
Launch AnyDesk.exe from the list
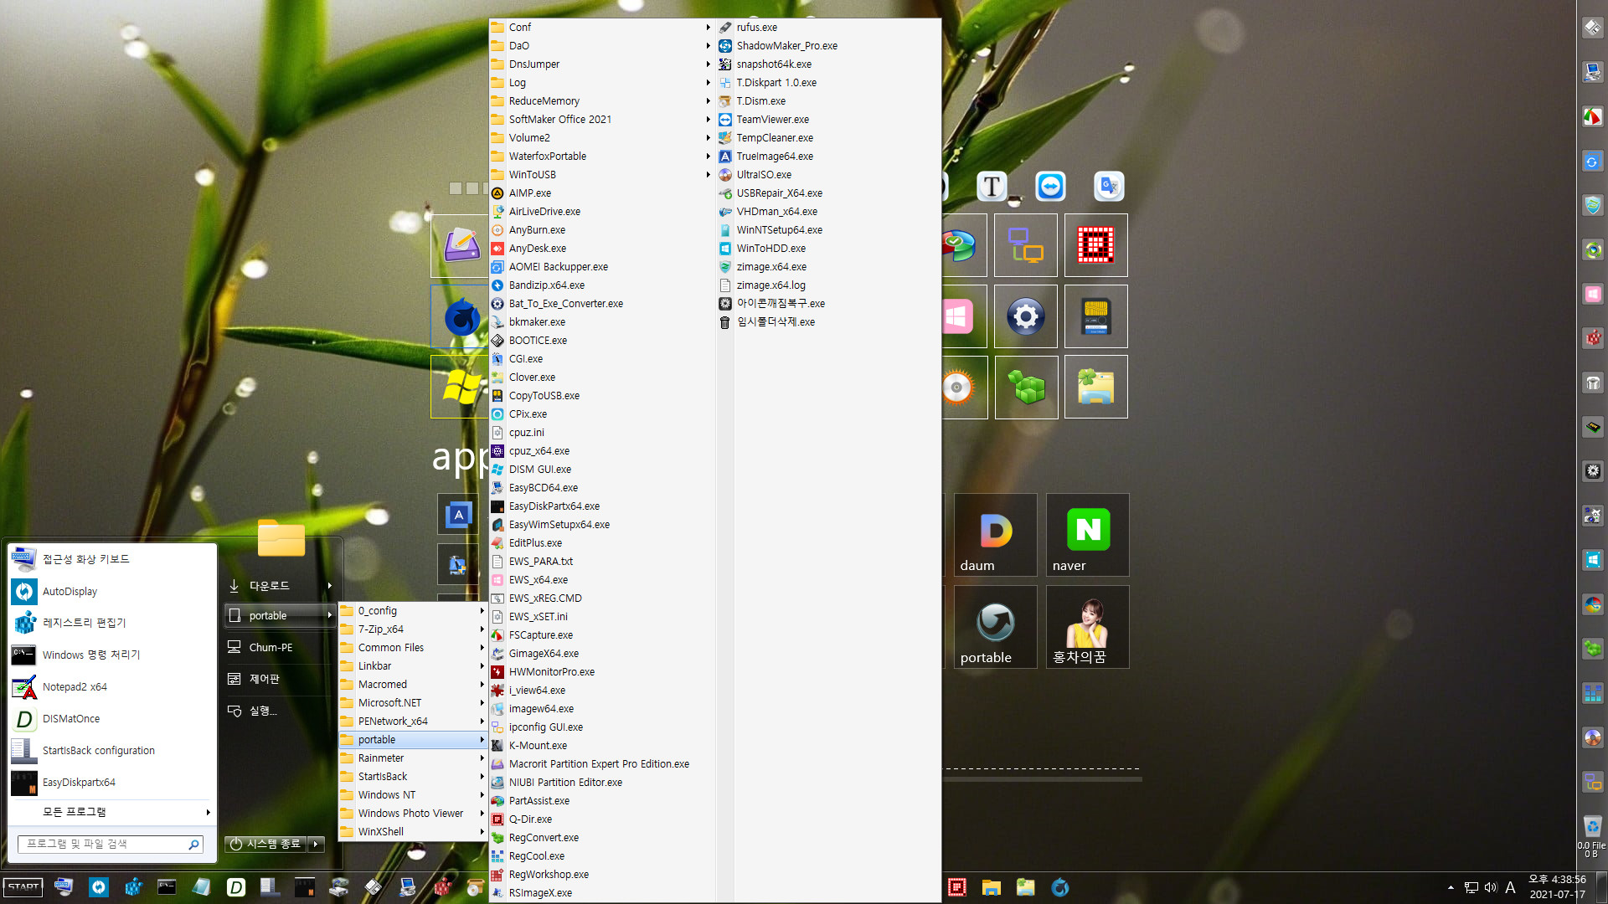[x=537, y=249]
